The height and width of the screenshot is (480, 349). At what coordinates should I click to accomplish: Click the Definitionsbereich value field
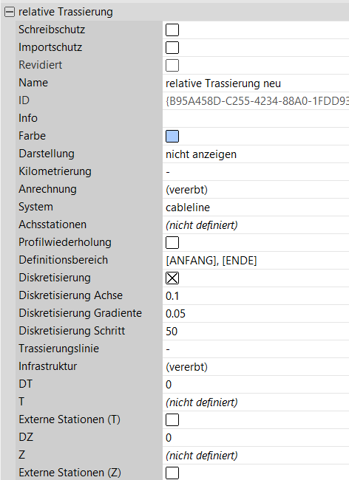pyautogui.click(x=256, y=261)
